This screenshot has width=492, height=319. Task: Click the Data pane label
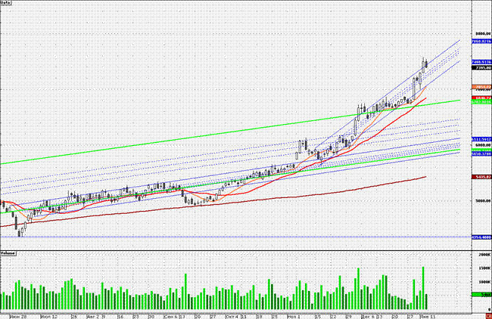pos(5,2)
